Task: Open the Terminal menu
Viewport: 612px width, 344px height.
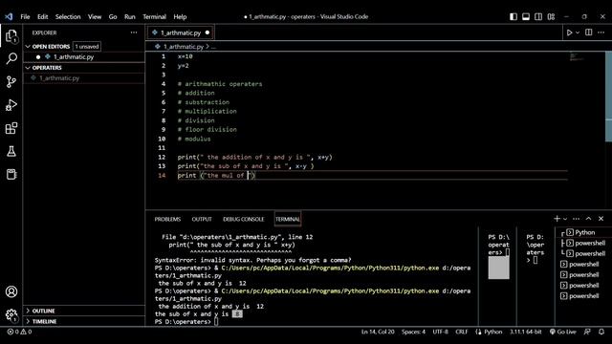Action: 154,17
